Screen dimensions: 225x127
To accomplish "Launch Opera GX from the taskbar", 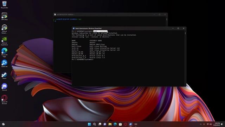I will pos(126,124).
